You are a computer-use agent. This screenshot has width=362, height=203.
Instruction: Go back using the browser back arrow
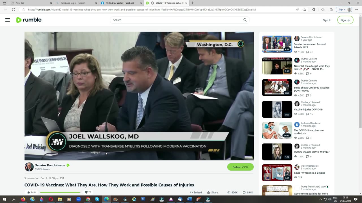pyautogui.click(x=5, y=10)
